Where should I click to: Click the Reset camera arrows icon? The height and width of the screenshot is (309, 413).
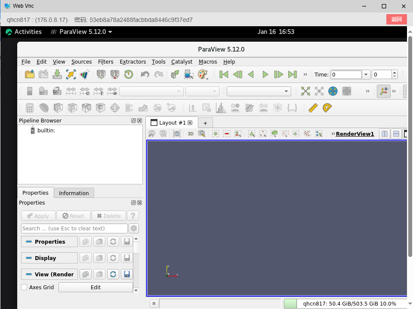pos(305,92)
